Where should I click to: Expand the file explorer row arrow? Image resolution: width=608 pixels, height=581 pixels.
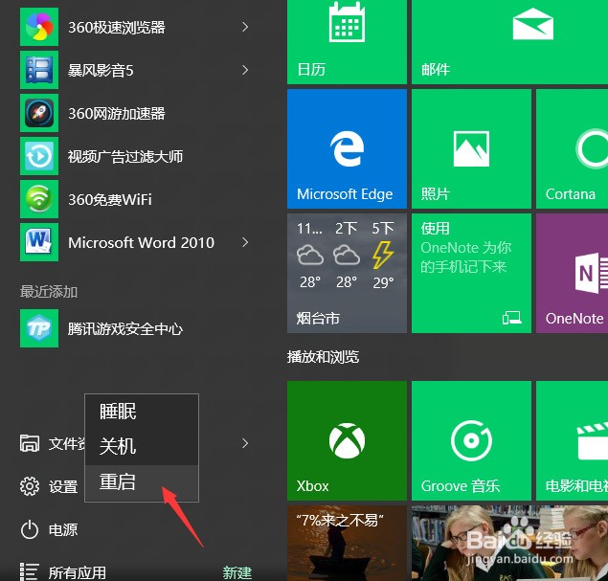(x=245, y=443)
